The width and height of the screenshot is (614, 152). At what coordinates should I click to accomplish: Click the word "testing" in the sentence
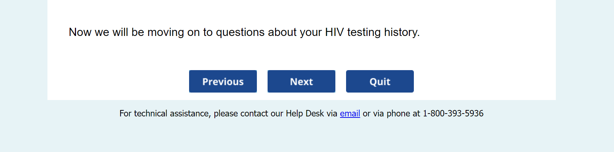[x=364, y=32]
